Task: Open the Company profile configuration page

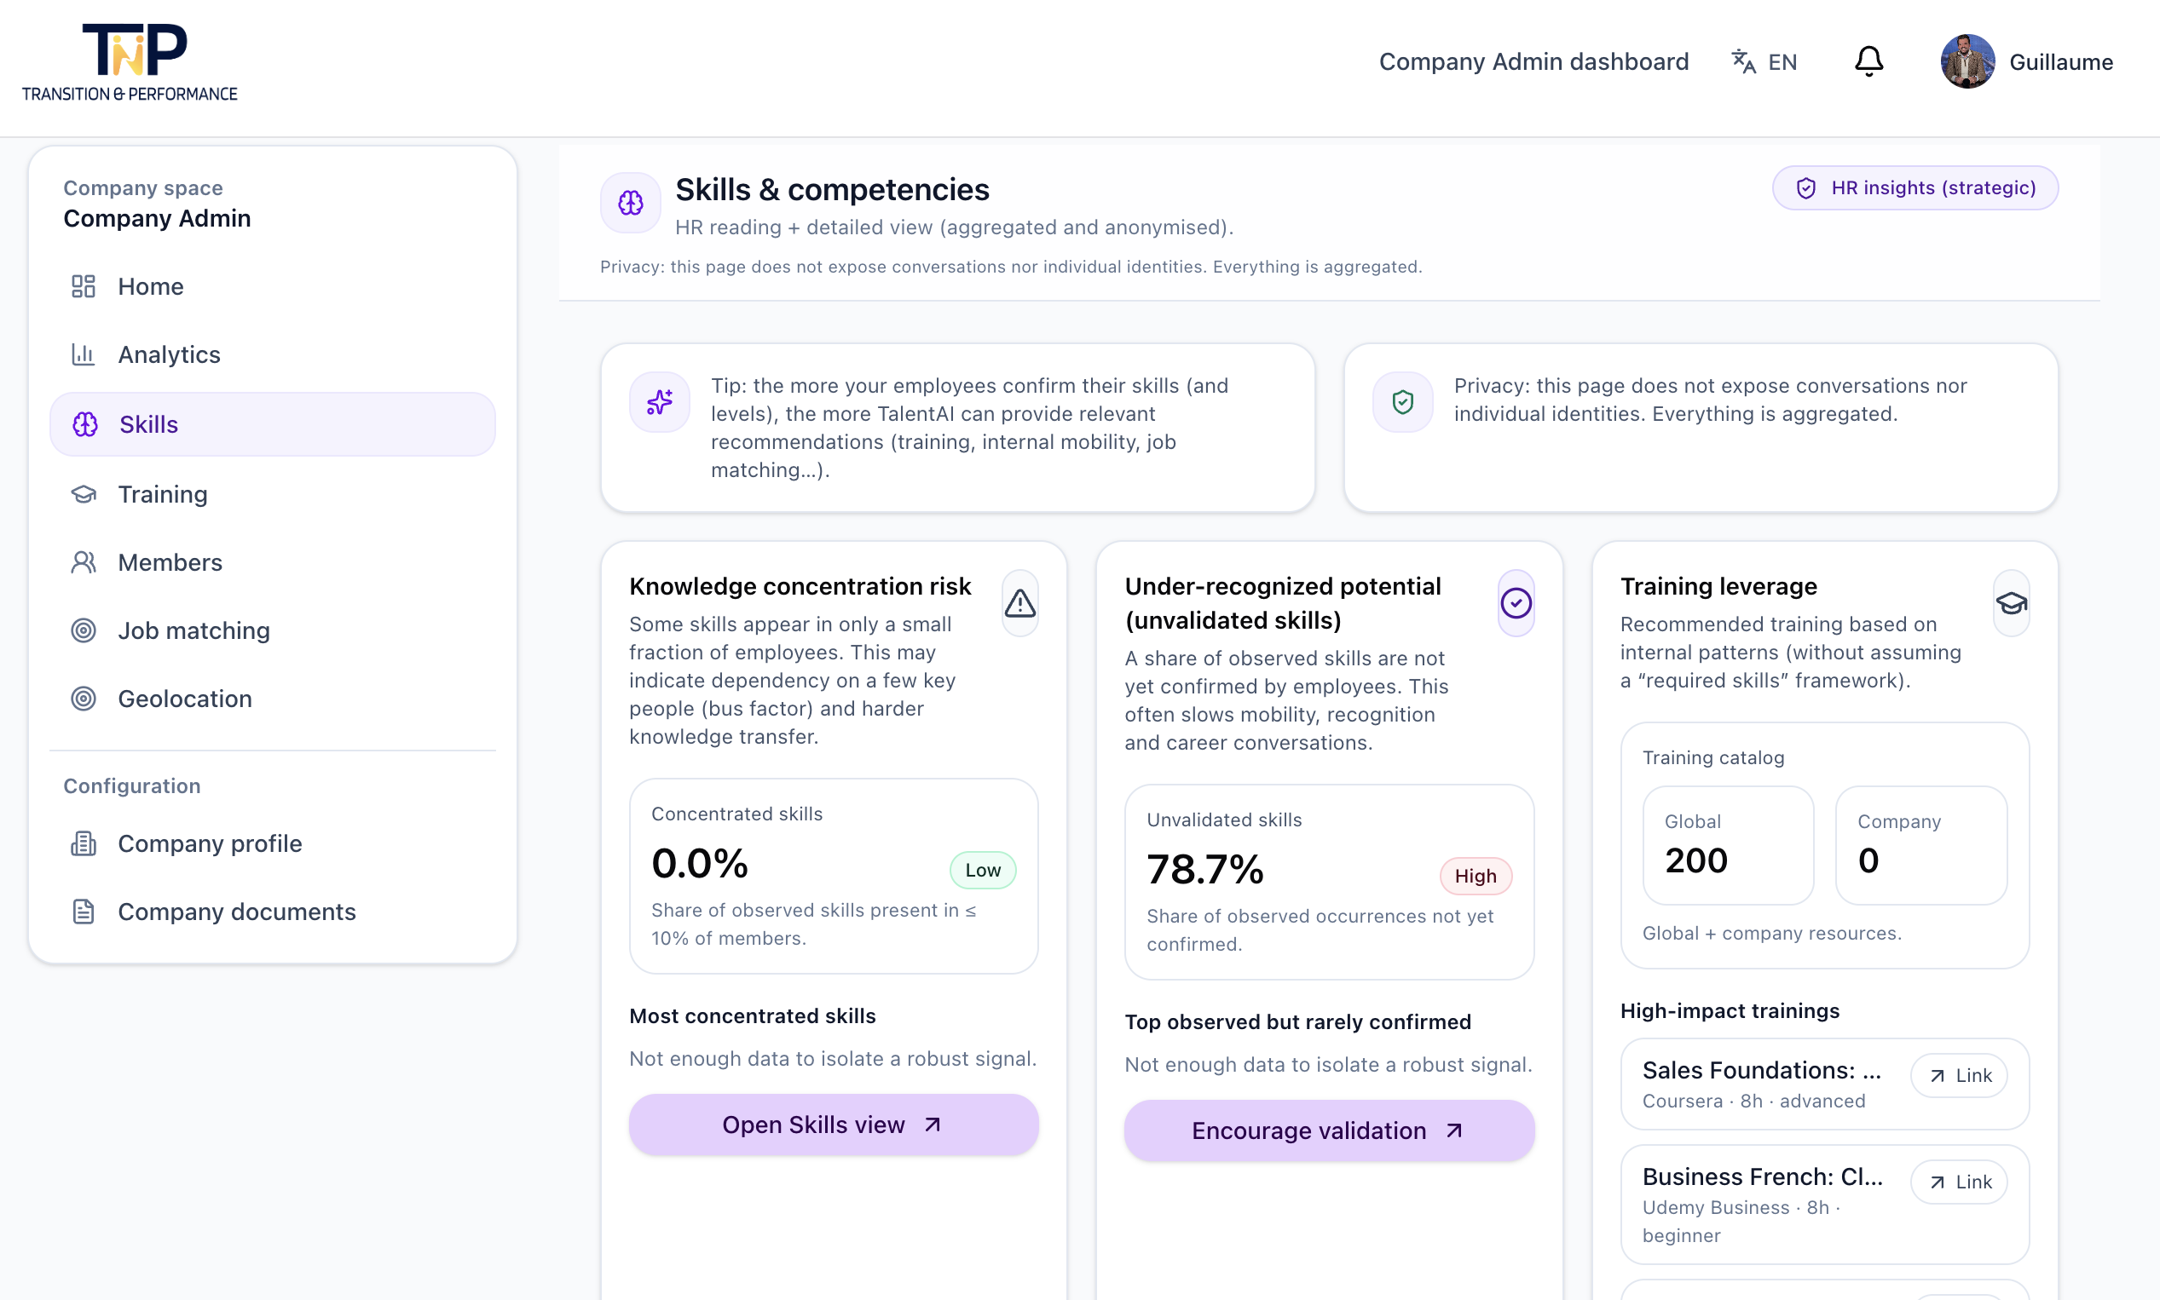Action: click(210, 843)
